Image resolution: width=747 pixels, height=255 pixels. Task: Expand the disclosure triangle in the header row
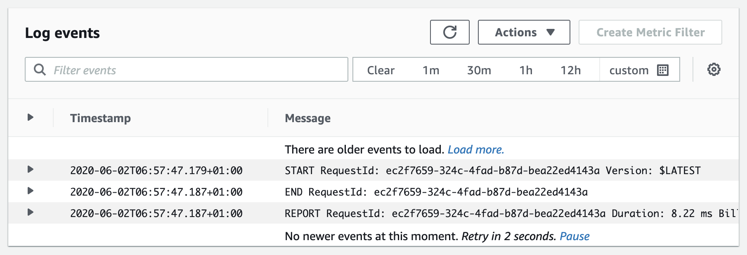(30, 117)
